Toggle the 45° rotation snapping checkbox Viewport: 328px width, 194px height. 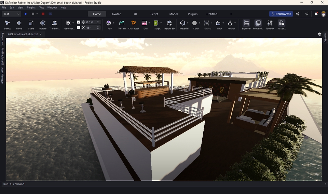pos(79,28)
